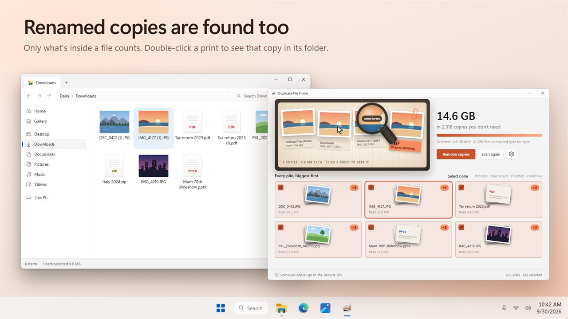This screenshot has height=319, width=568.
Task: Open the Photos app on the taskbar
Action: click(325, 308)
